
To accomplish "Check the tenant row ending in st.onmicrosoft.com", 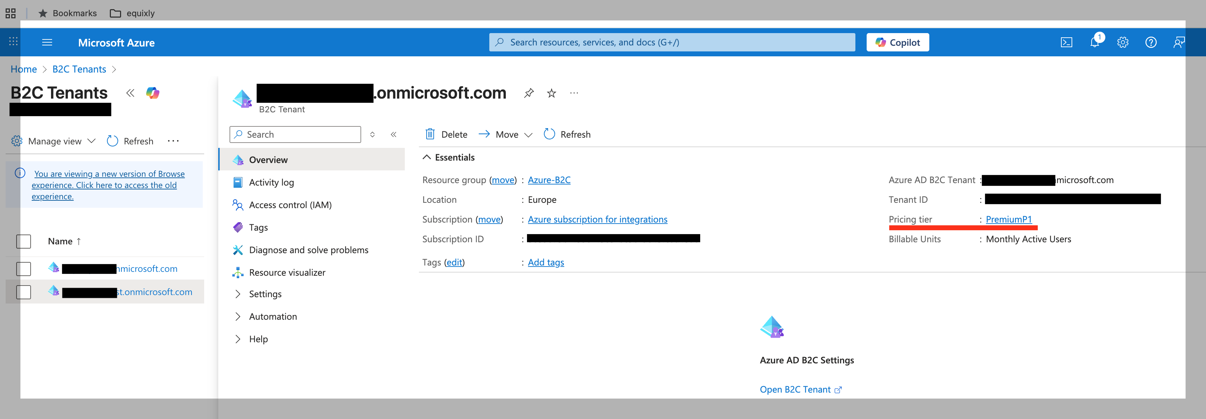I will click(x=23, y=292).
